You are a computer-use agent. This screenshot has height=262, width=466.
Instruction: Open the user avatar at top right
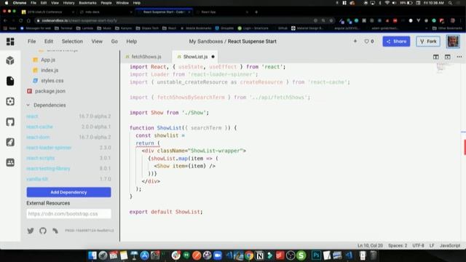coord(453,41)
